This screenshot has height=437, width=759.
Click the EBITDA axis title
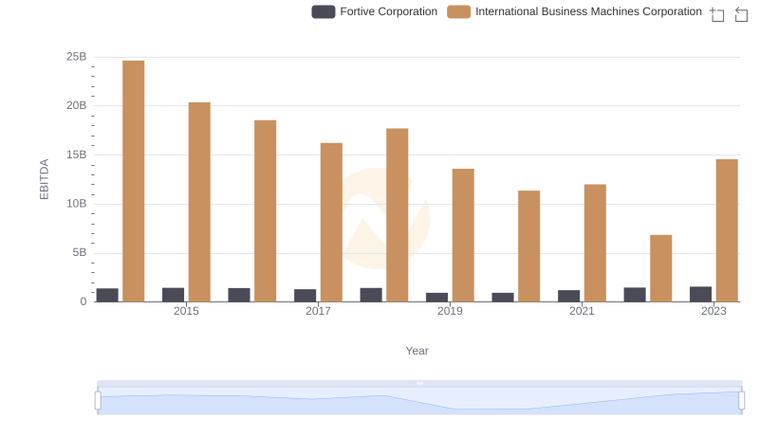tap(44, 179)
